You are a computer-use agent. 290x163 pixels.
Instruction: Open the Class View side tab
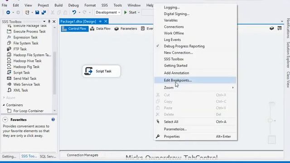288,80
